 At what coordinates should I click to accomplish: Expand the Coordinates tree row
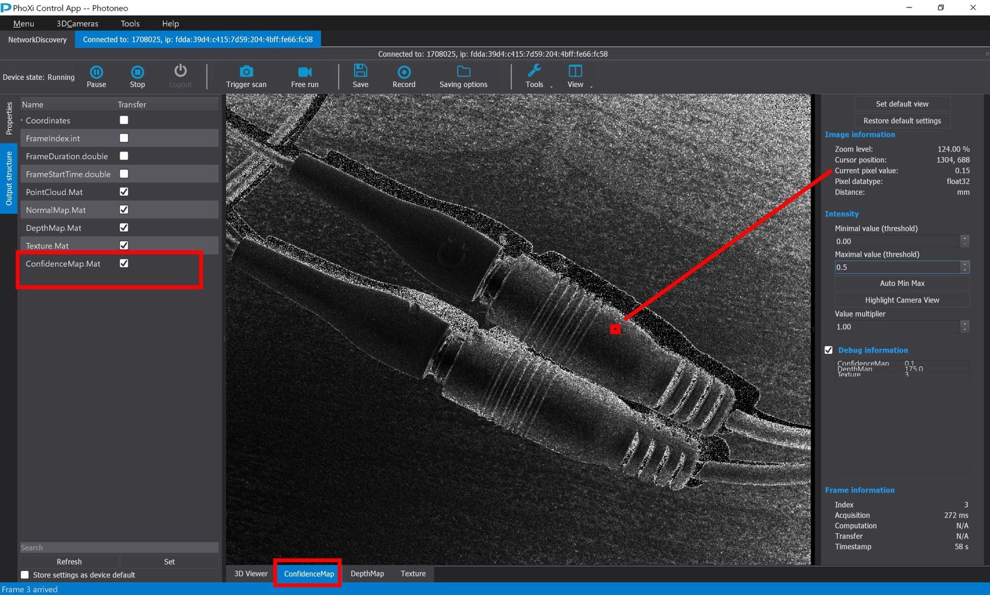pyautogui.click(x=22, y=121)
